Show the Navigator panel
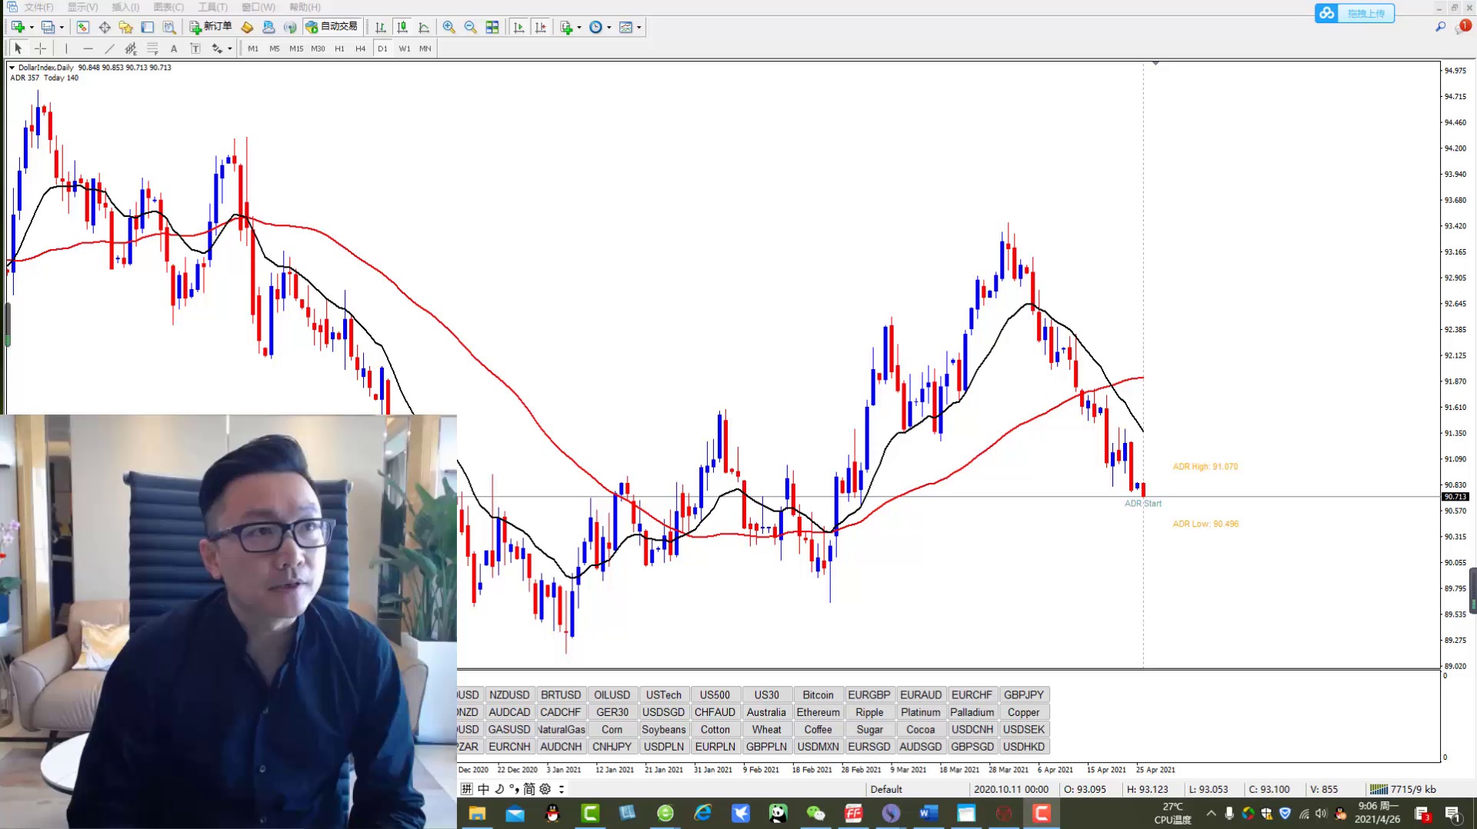 pos(126,27)
